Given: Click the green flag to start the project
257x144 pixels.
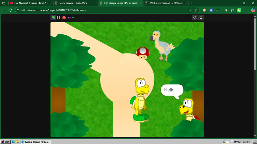Looking at the screenshot, I should 53,17.
